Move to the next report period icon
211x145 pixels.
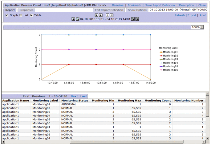pyautogui.click(x=132, y=19)
